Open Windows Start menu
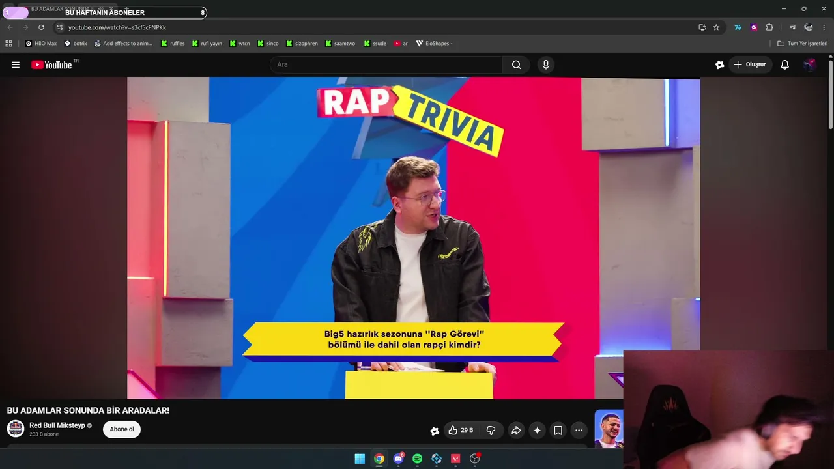This screenshot has height=469, width=834. [360, 459]
